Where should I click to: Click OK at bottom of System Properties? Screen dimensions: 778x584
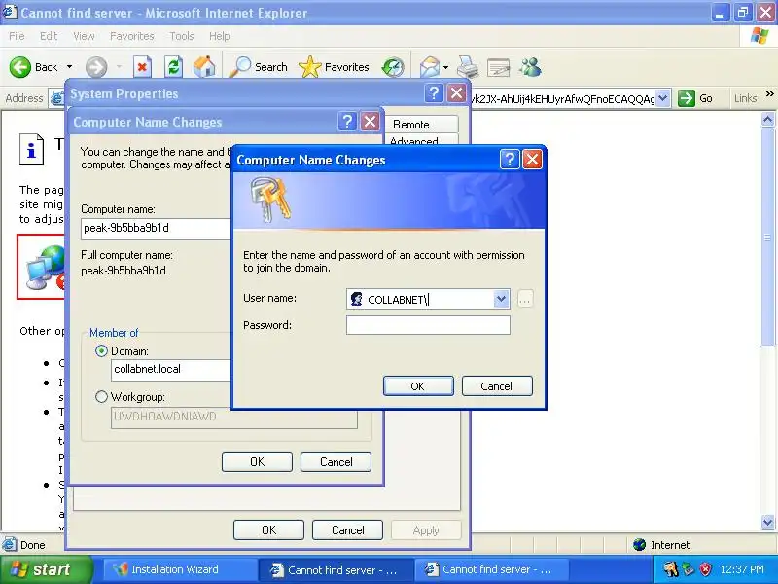268,529
